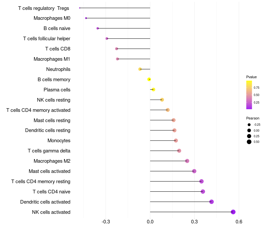264x231 pixels.
Task: Click the NK cells activated data point
Action: point(233,212)
